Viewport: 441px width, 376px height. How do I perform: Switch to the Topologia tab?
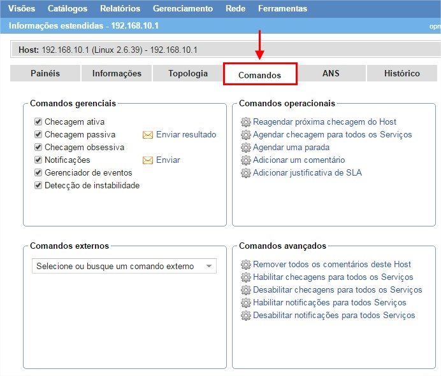click(x=188, y=73)
